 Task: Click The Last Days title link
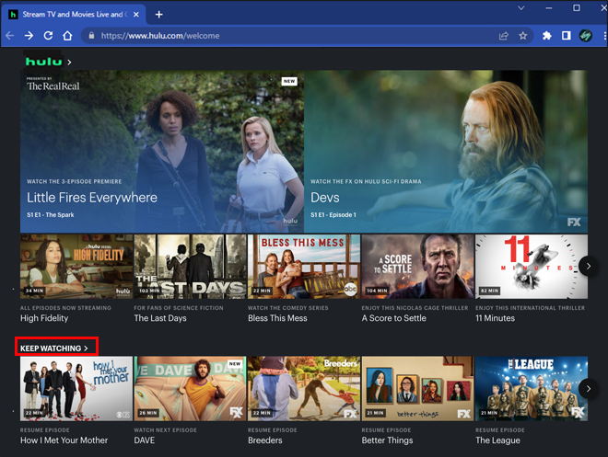160,318
